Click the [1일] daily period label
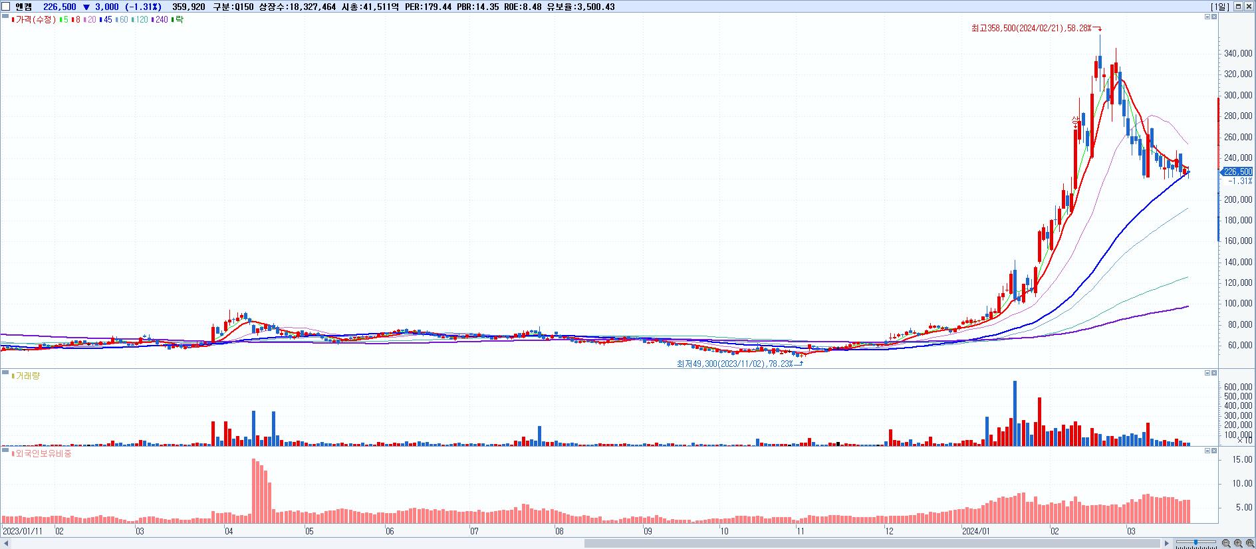Image resolution: width=1256 pixels, height=549 pixels. click(1220, 7)
